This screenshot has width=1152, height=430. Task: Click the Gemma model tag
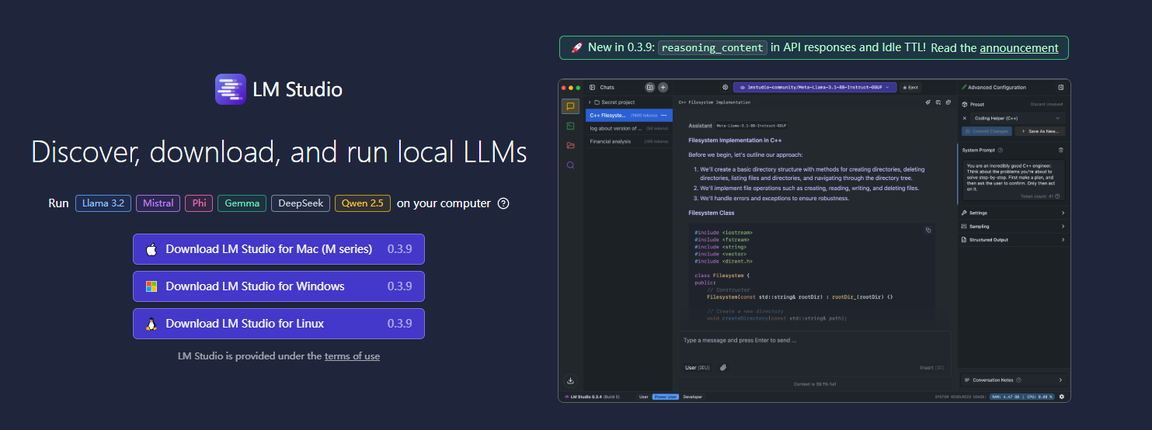(x=242, y=203)
